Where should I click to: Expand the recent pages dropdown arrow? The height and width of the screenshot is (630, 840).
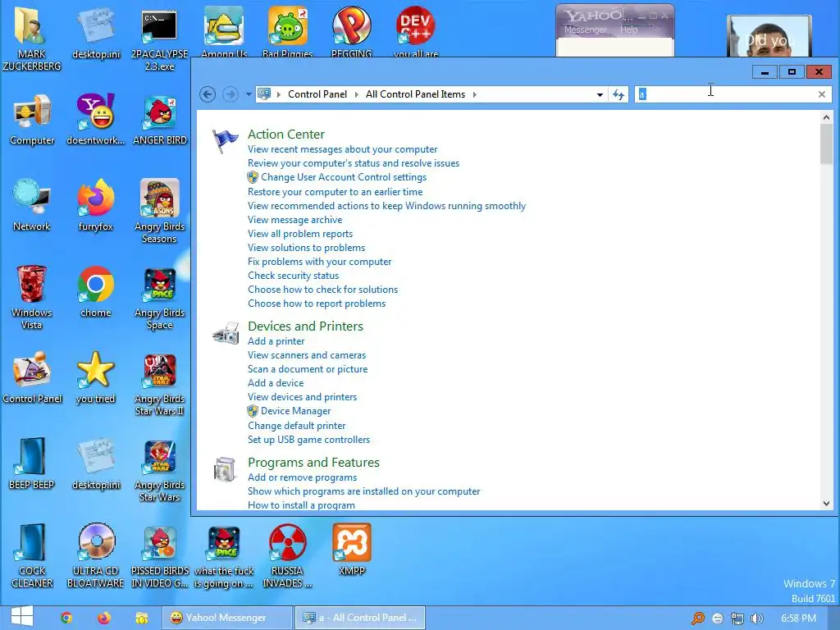pyautogui.click(x=249, y=94)
